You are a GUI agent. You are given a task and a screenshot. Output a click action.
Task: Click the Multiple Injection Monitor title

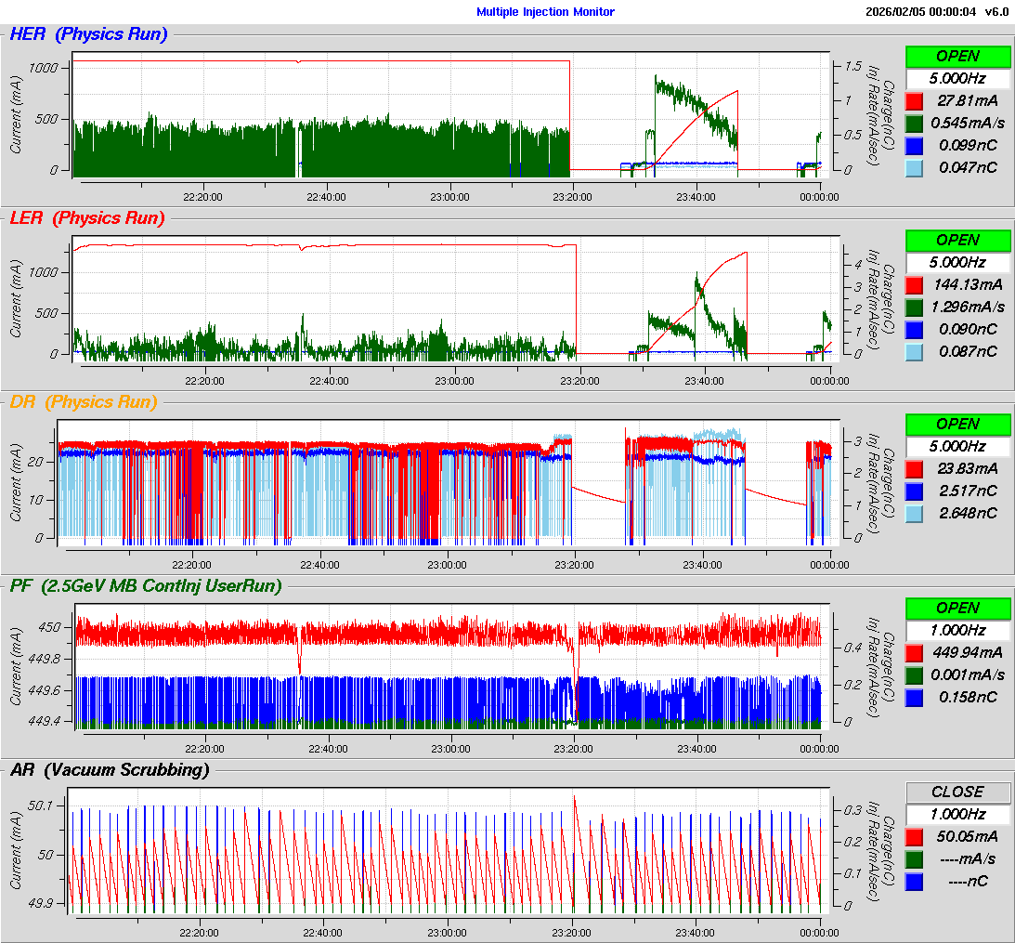pos(545,12)
